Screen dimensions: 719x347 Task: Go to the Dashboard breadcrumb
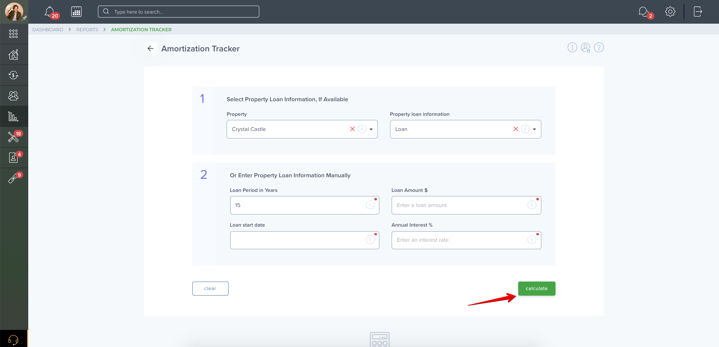tap(48, 29)
